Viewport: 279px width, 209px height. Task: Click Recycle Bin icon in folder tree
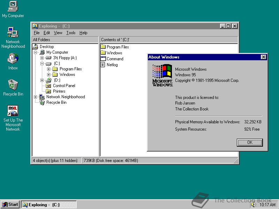[42, 102]
